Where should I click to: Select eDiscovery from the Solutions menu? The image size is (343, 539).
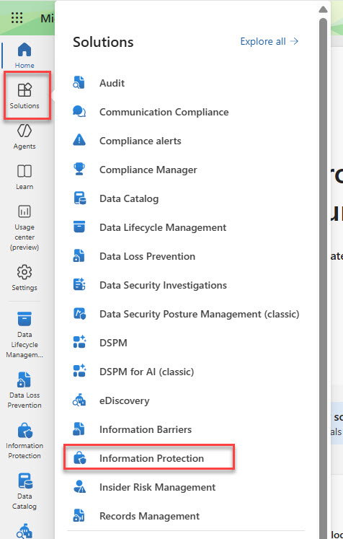[124, 400]
